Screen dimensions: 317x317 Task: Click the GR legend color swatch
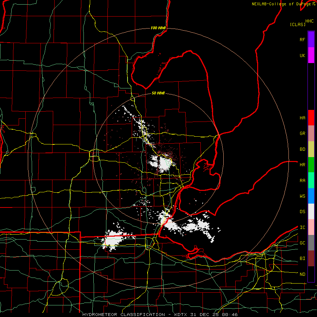tap(311, 133)
